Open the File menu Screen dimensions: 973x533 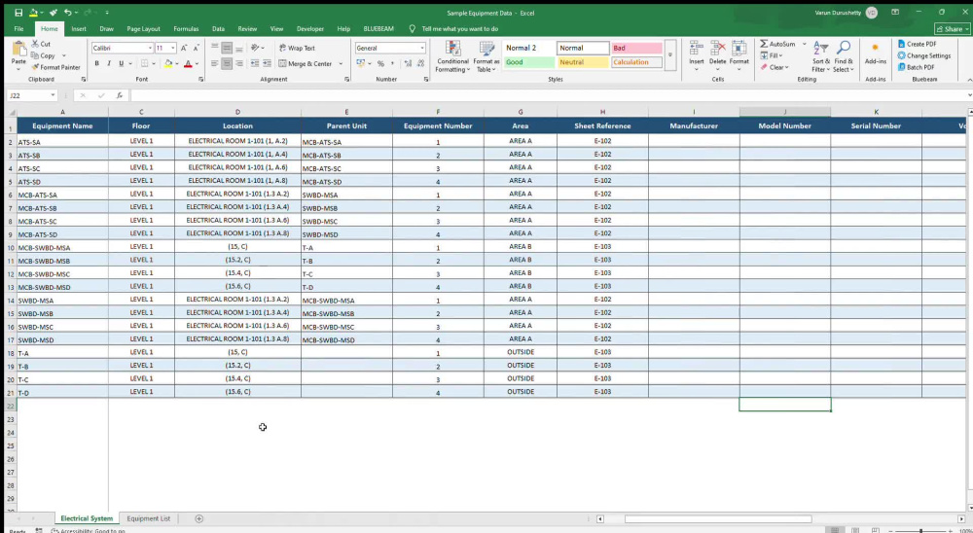point(19,28)
